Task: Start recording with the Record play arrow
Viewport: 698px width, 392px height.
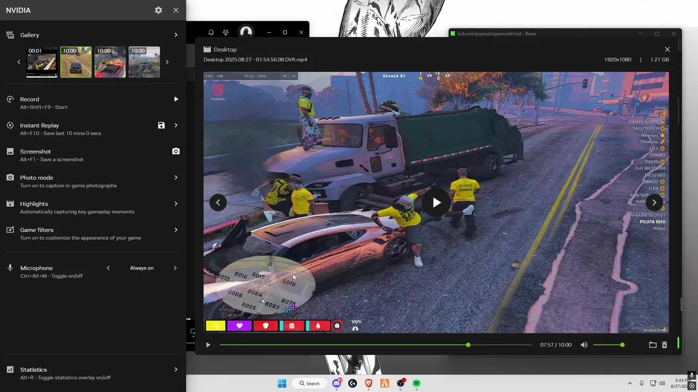Action: (176, 99)
